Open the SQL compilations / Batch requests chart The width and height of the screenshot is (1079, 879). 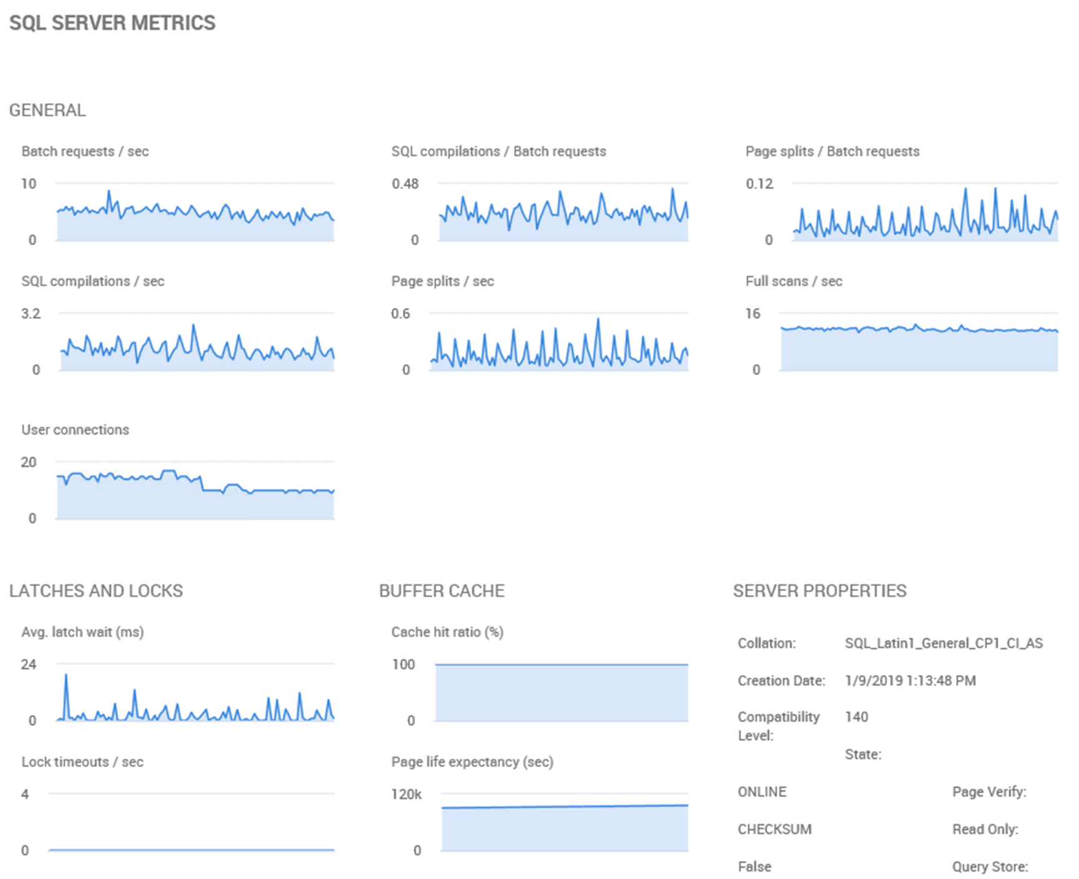pyautogui.click(x=562, y=212)
